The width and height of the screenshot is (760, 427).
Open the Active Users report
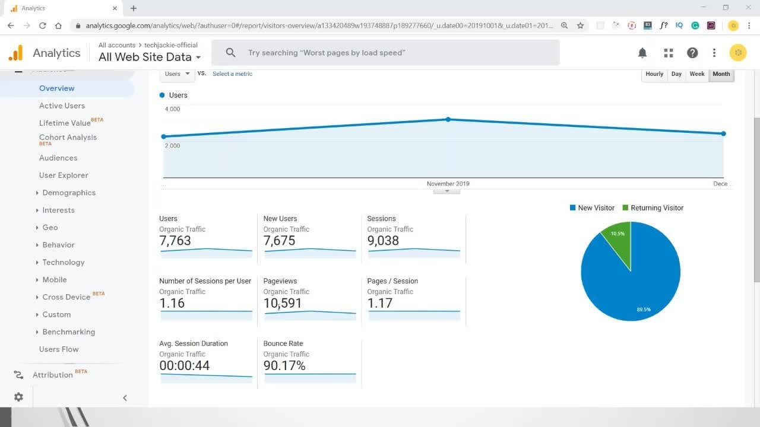click(62, 106)
